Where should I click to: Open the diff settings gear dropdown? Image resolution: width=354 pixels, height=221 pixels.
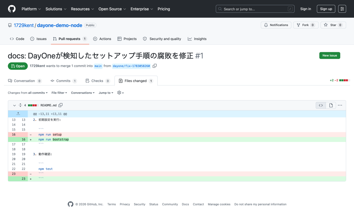pyautogui.click(x=121, y=93)
